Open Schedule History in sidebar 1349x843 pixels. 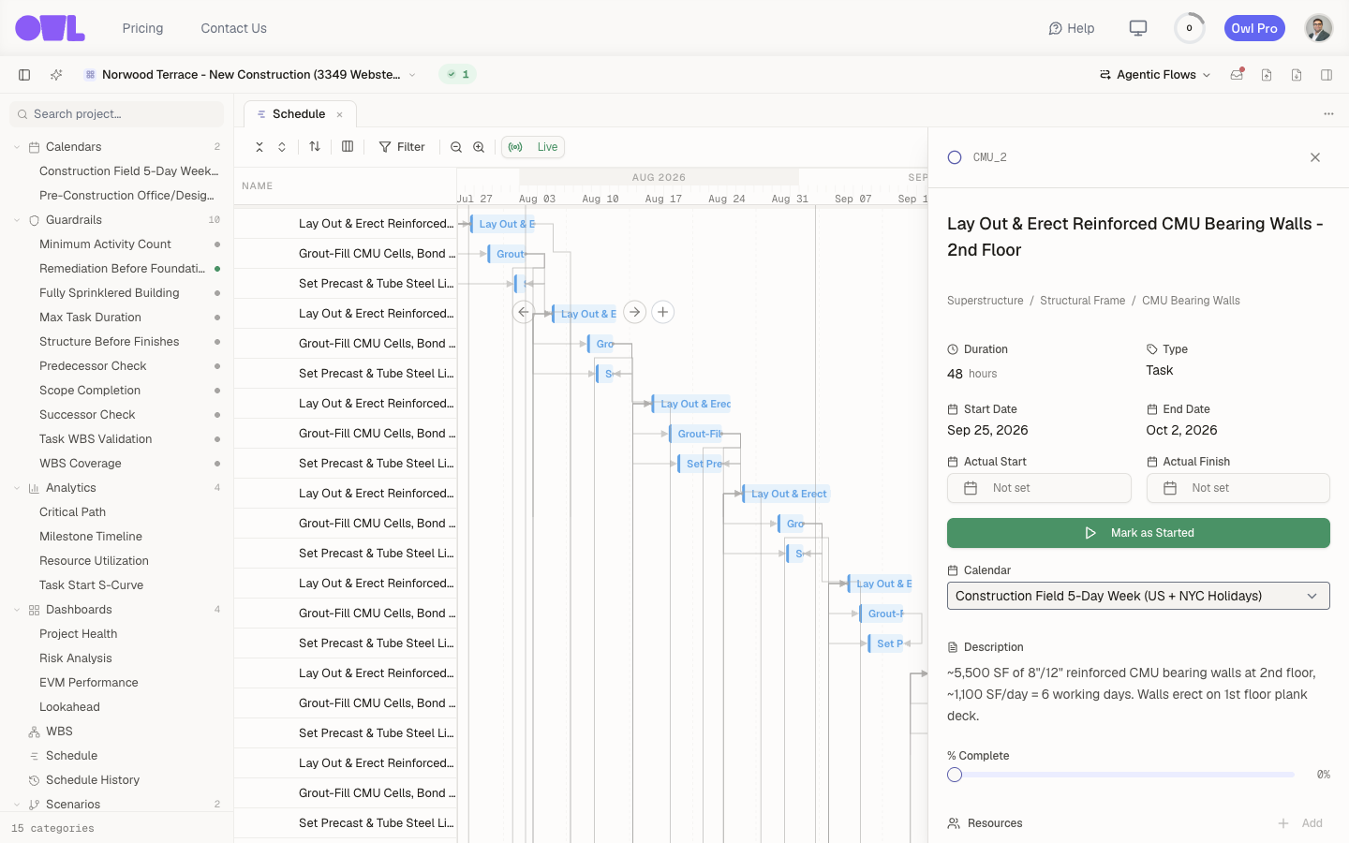(x=93, y=780)
